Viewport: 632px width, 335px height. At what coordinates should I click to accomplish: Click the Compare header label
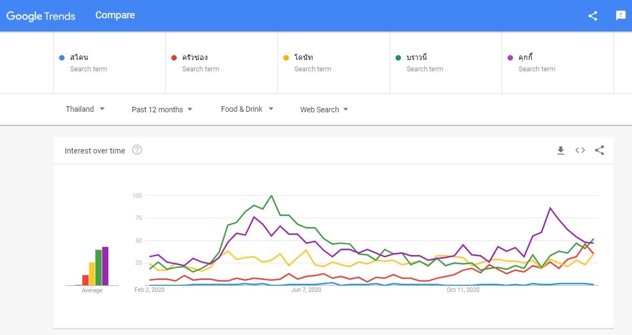115,15
